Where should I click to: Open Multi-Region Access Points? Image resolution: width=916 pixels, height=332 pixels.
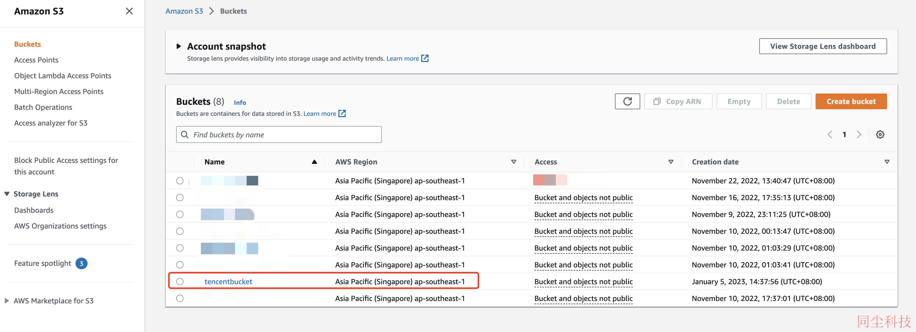(59, 92)
